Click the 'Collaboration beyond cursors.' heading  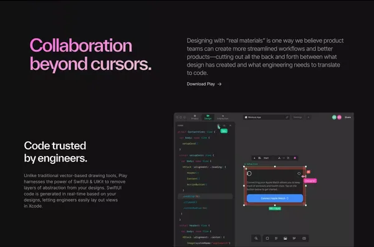pos(90,55)
